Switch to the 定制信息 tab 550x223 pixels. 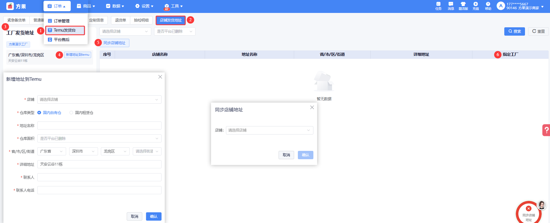(97, 20)
